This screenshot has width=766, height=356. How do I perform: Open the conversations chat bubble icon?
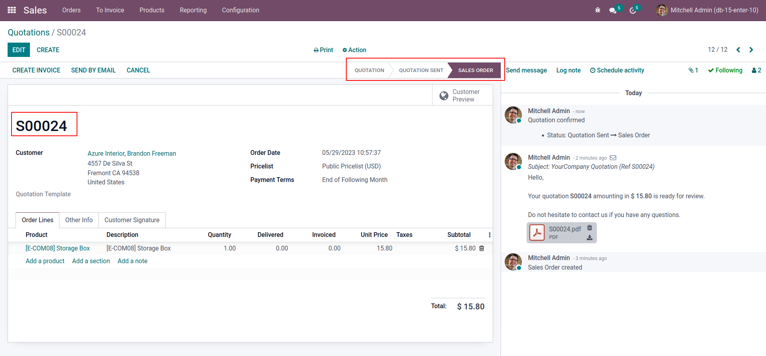click(613, 10)
